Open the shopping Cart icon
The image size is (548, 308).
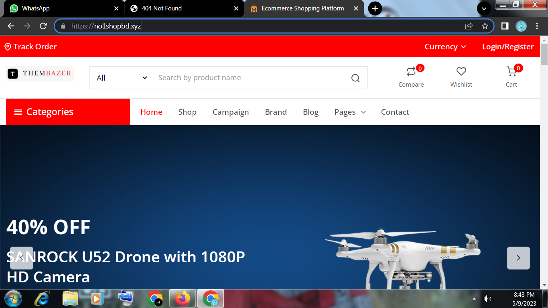coord(511,72)
